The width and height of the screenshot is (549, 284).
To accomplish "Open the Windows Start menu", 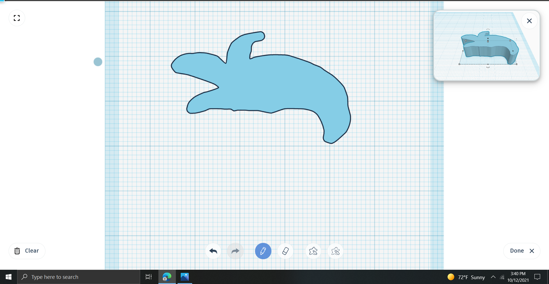I will [x=8, y=277].
